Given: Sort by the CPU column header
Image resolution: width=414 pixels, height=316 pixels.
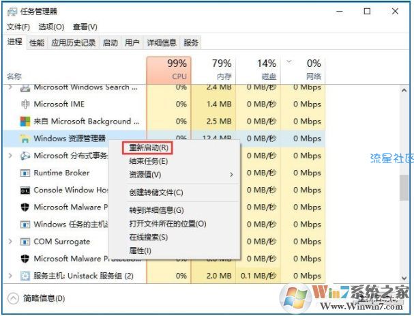Looking at the screenshot, I should [x=169, y=70].
